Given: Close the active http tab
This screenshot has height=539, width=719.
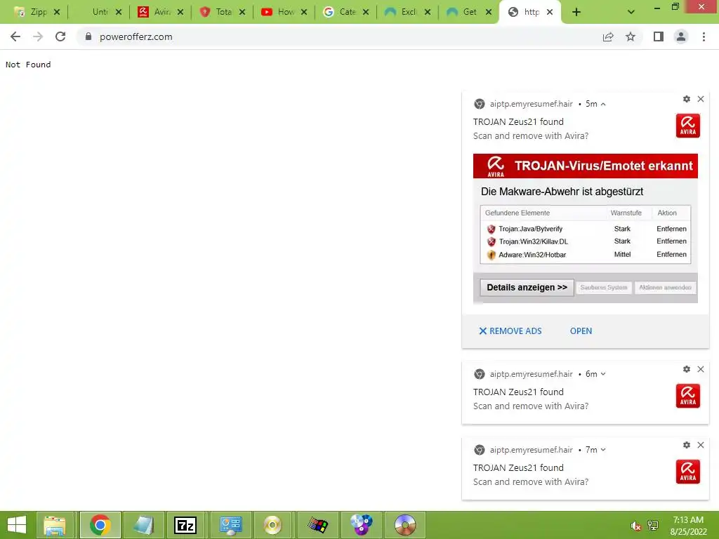Looking at the screenshot, I should click(x=550, y=13).
